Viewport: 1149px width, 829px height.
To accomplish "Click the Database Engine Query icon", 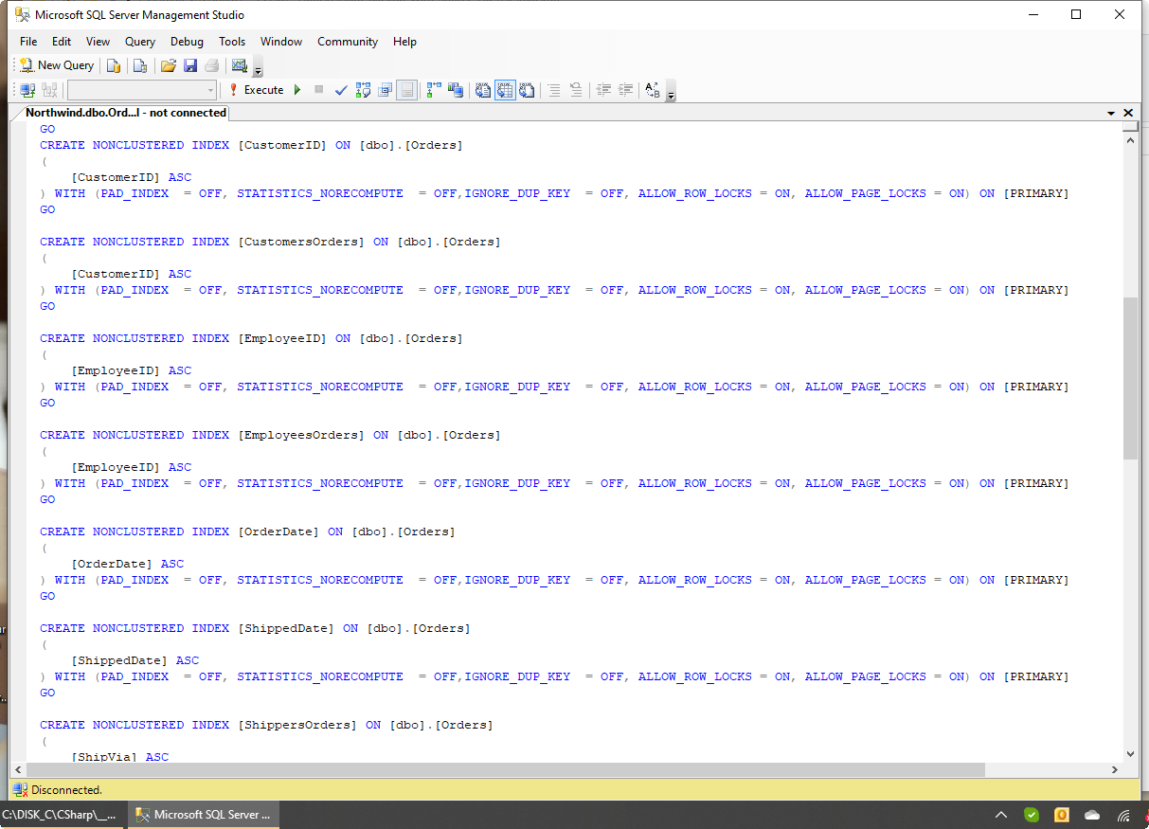I will click(x=113, y=65).
